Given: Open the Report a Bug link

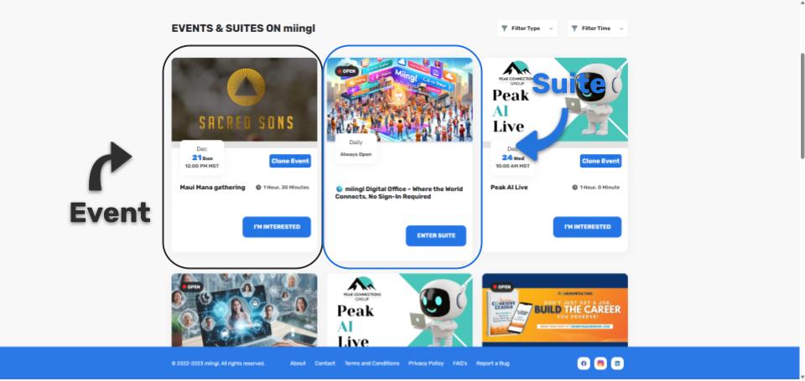Looking at the screenshot, I should (493, 363).
